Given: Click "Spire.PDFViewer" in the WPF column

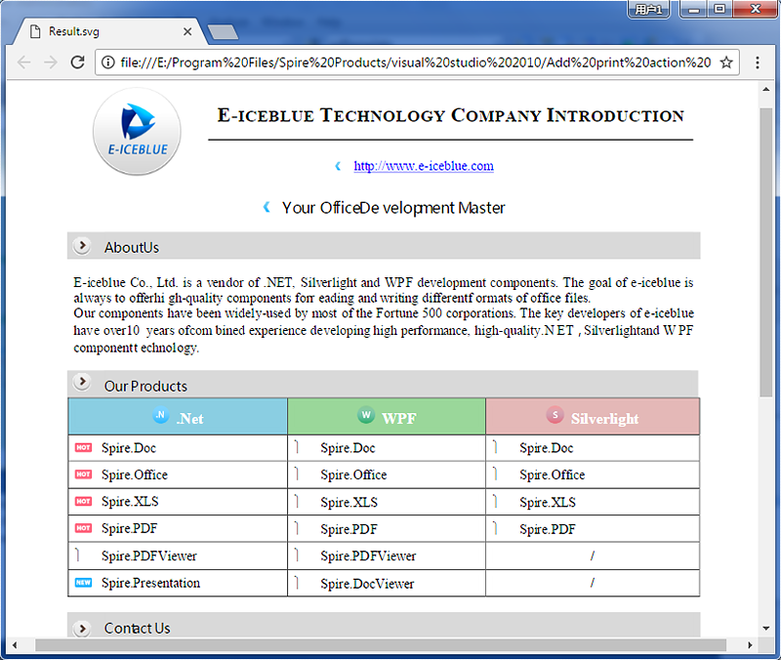Looking at the screenshot, I should pos(368,556).
